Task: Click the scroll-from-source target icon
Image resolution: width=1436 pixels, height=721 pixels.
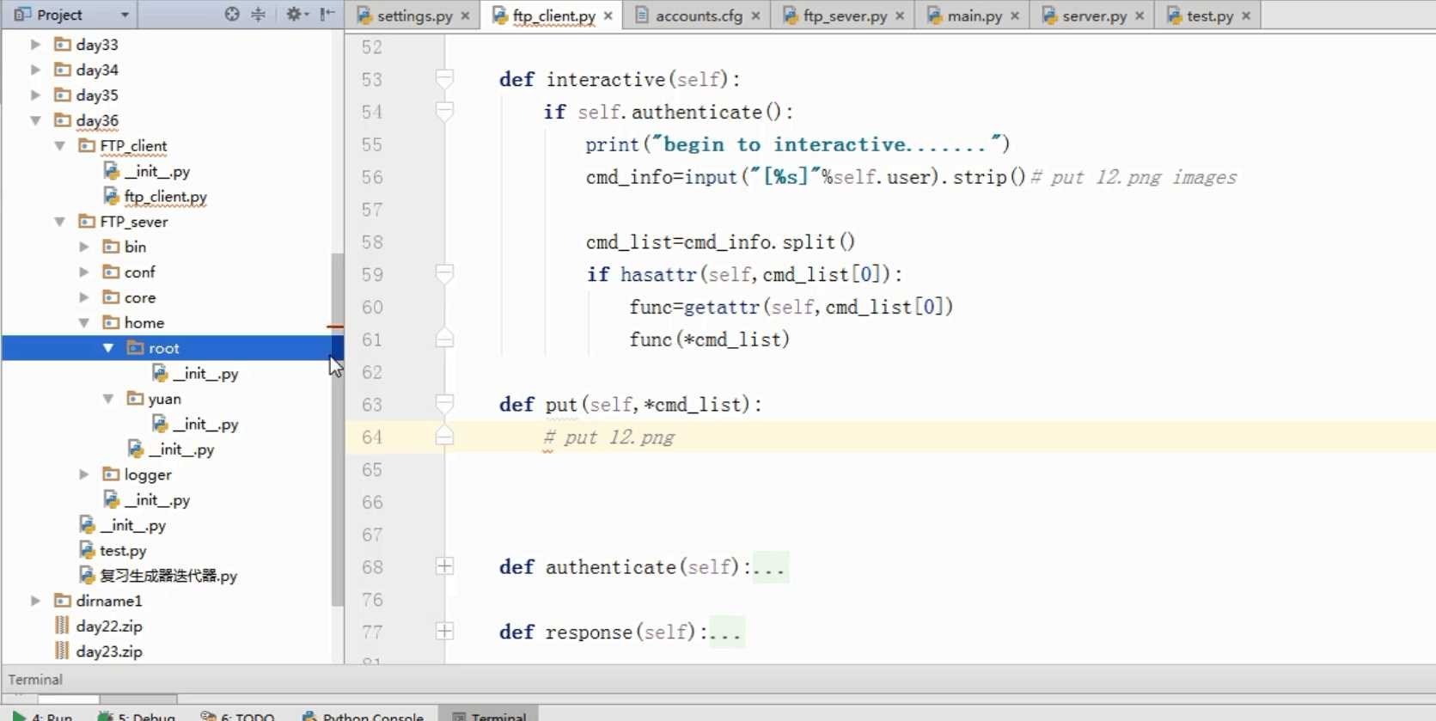Action: 232,15
